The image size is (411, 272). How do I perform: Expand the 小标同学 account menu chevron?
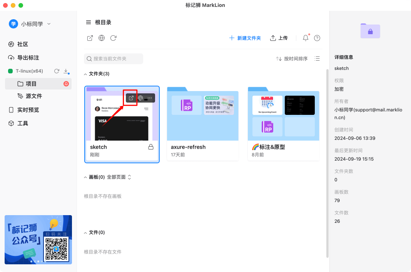(x=48, y=23)
